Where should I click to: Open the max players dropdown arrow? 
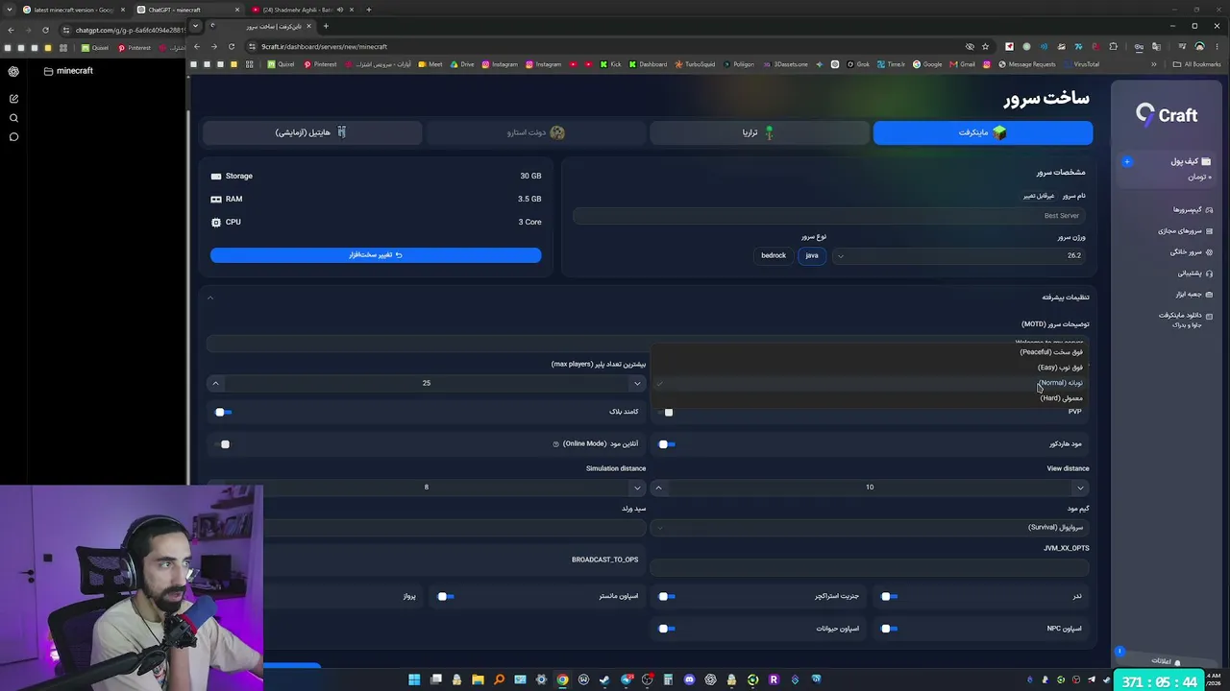637,384
